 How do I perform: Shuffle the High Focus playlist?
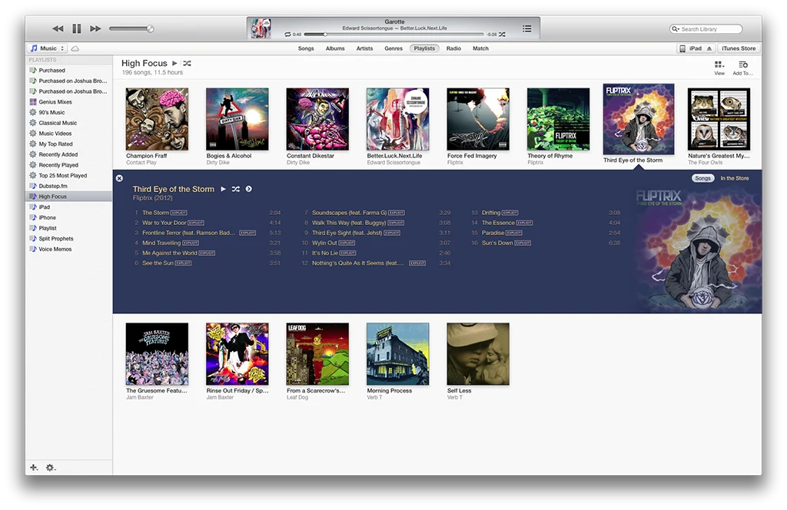[188, 63]
